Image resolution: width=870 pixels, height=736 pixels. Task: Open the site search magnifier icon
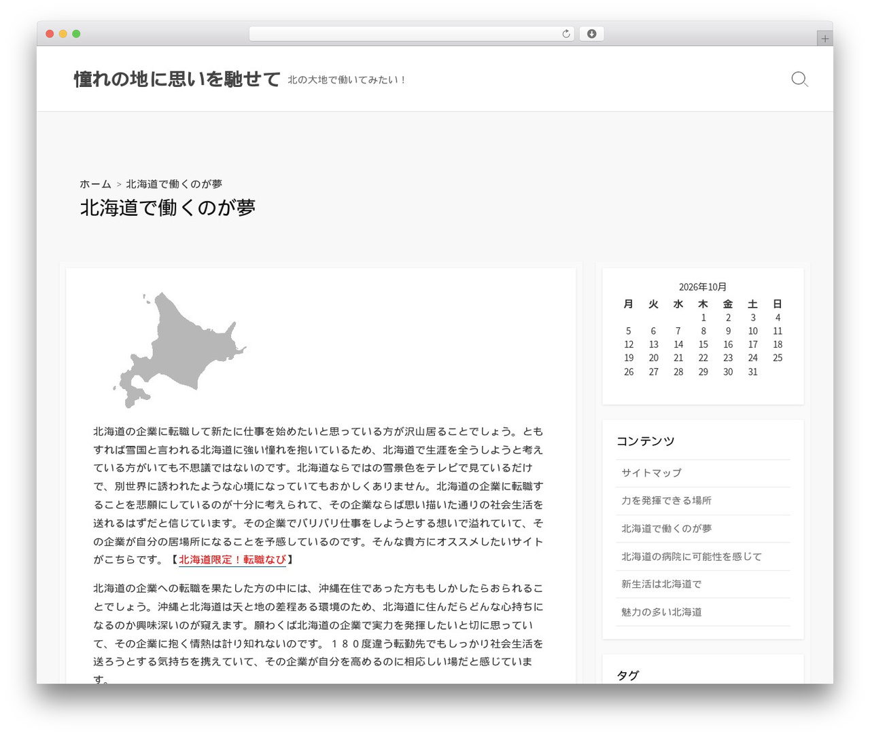tap(799, 79)
